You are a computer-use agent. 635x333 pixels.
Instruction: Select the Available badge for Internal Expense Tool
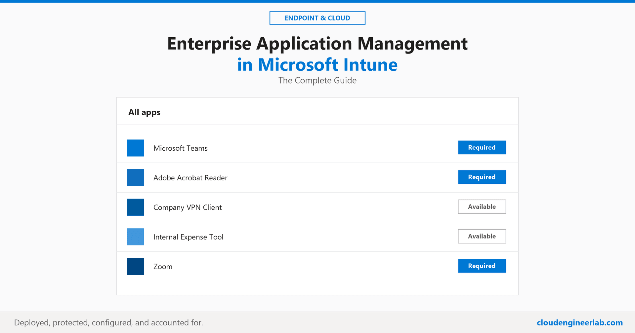coord(482,236)
